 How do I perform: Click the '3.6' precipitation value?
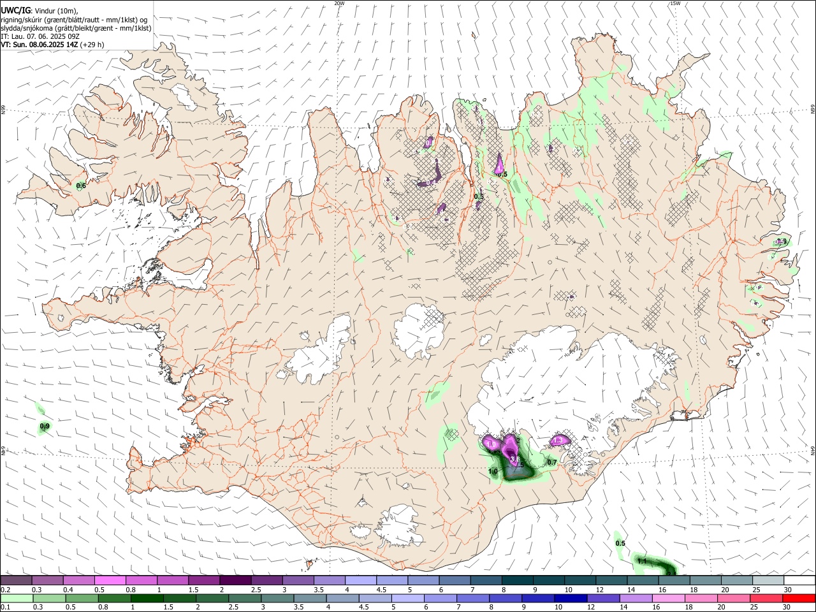(x=515, y=459)
